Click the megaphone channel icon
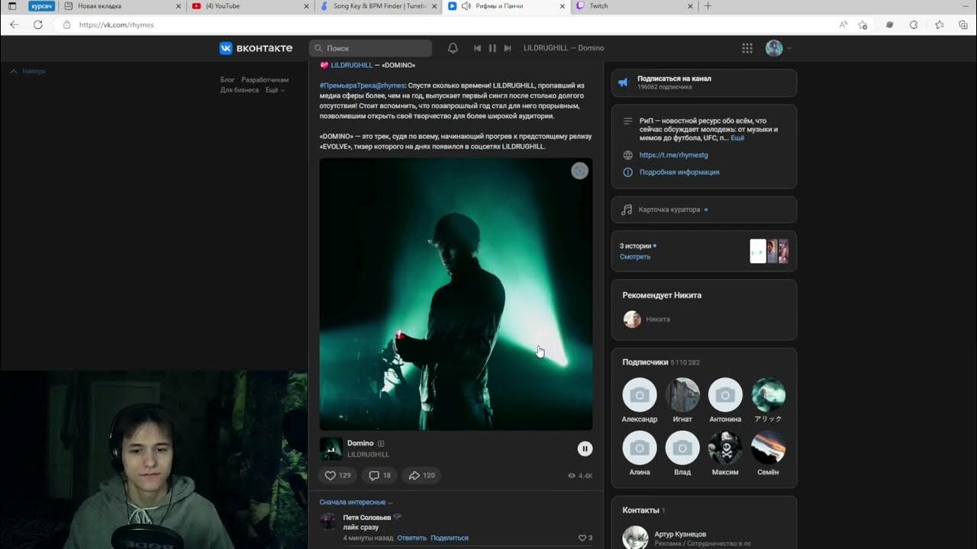Screen dimensions: 977x549 (623, 82)
